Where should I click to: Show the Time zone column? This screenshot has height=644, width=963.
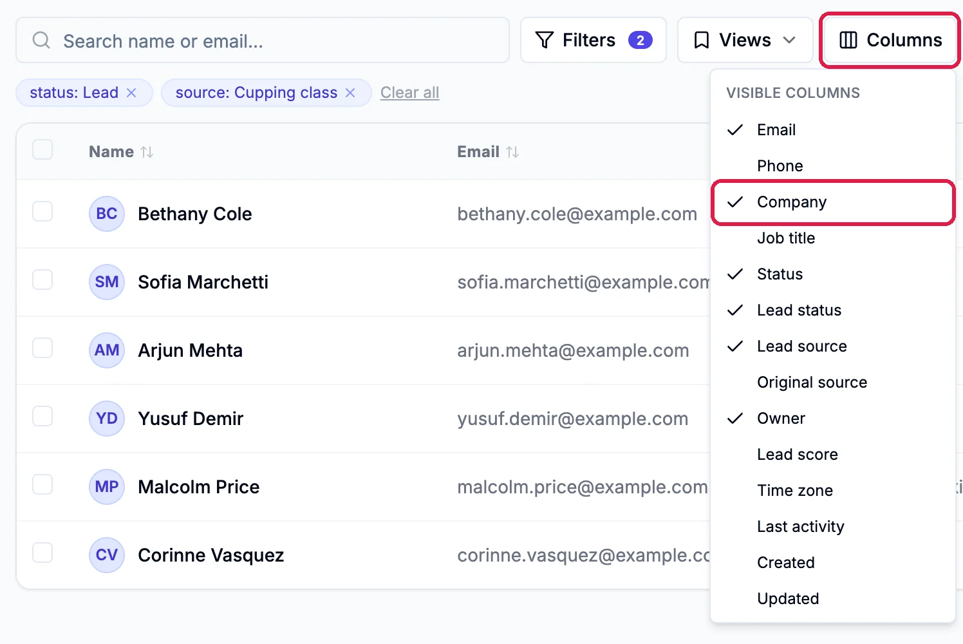point(833,491)
